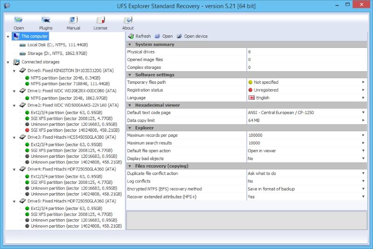Collapse the Drive0 KINGSTON node
Screen dimensions: 373x249
click(x=14, y=71)
